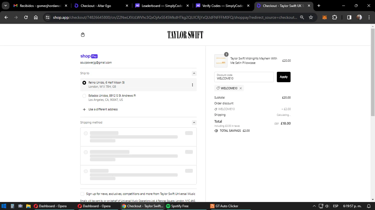Open the tab search dropdown arrow

[5, 6]
